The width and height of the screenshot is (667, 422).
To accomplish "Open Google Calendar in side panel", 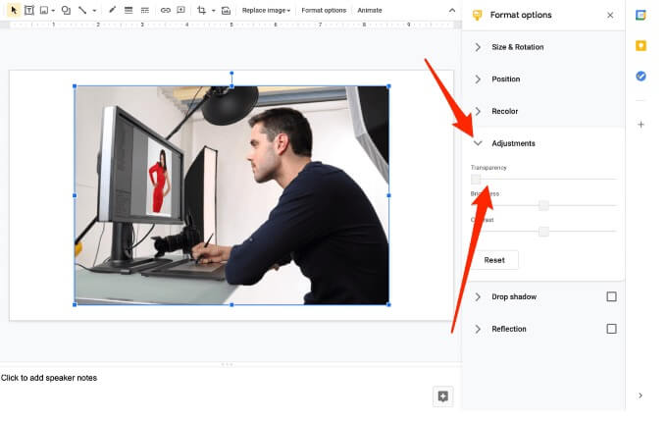I will click(x=641, y=15).
